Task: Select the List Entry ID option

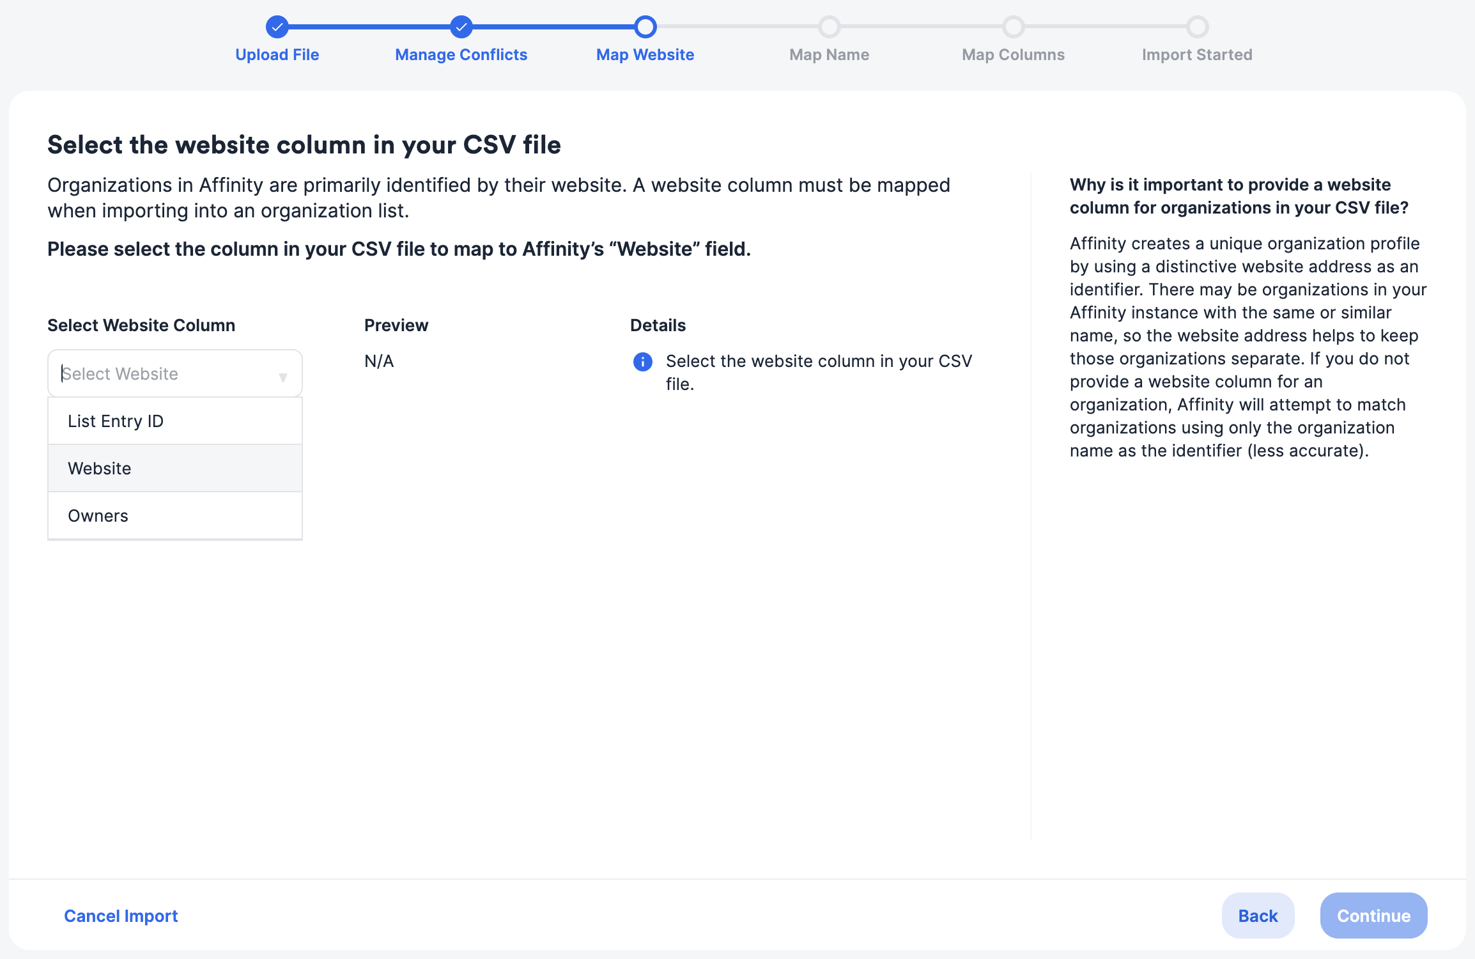Action: [115, 421]
